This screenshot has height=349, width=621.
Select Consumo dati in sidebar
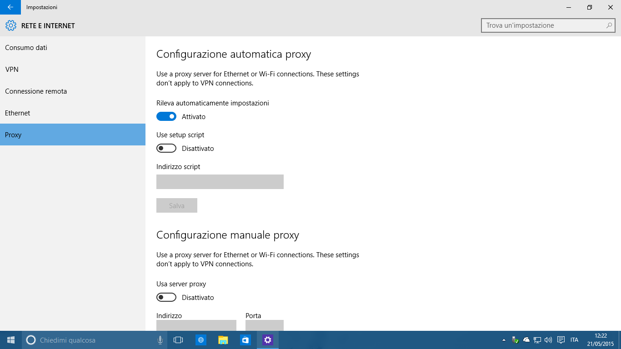point(73,48)
